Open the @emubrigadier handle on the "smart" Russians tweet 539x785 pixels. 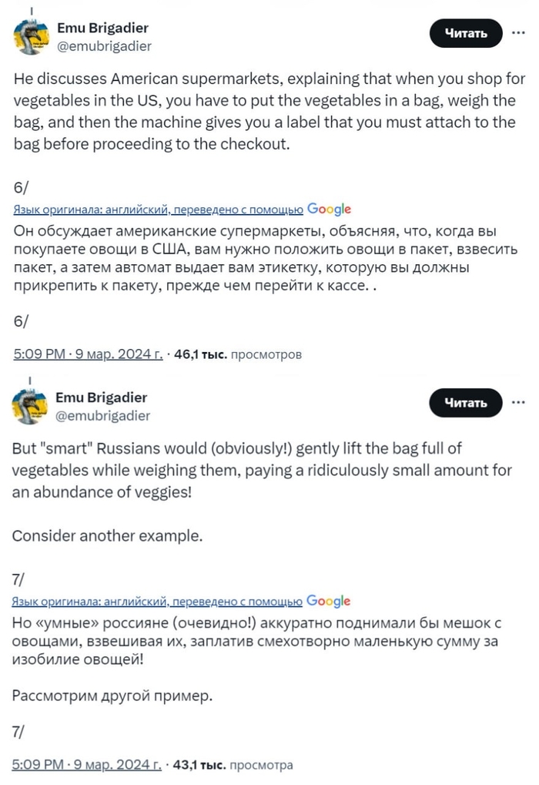coord(103,416)
